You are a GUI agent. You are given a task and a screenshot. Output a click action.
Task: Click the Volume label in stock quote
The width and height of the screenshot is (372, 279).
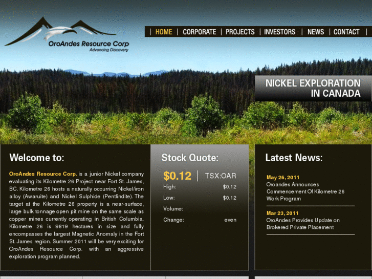point(173,209)
